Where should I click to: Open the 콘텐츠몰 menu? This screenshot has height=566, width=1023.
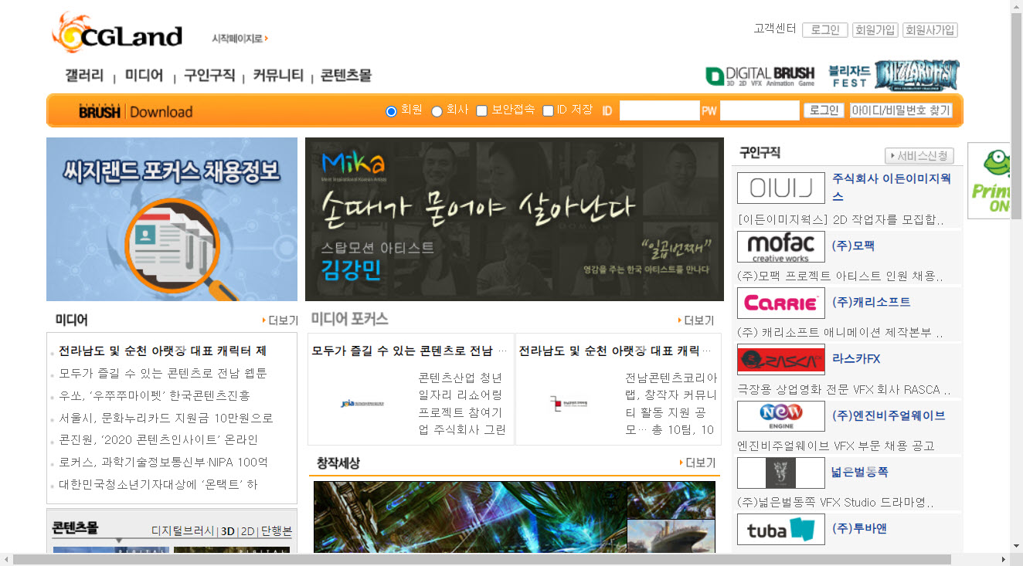tap(346, 76)
